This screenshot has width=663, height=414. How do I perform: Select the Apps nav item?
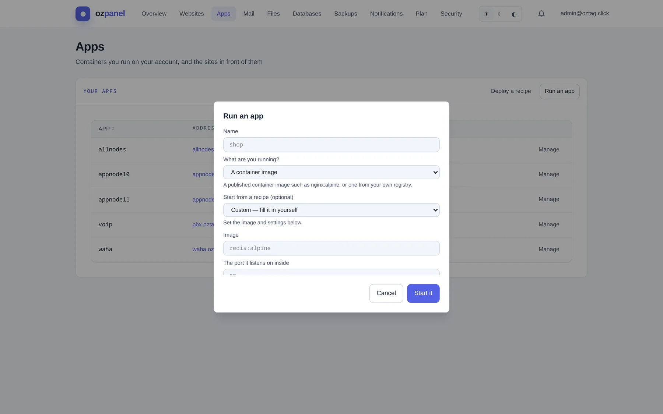pyautogui.click(x=224, y=14)
